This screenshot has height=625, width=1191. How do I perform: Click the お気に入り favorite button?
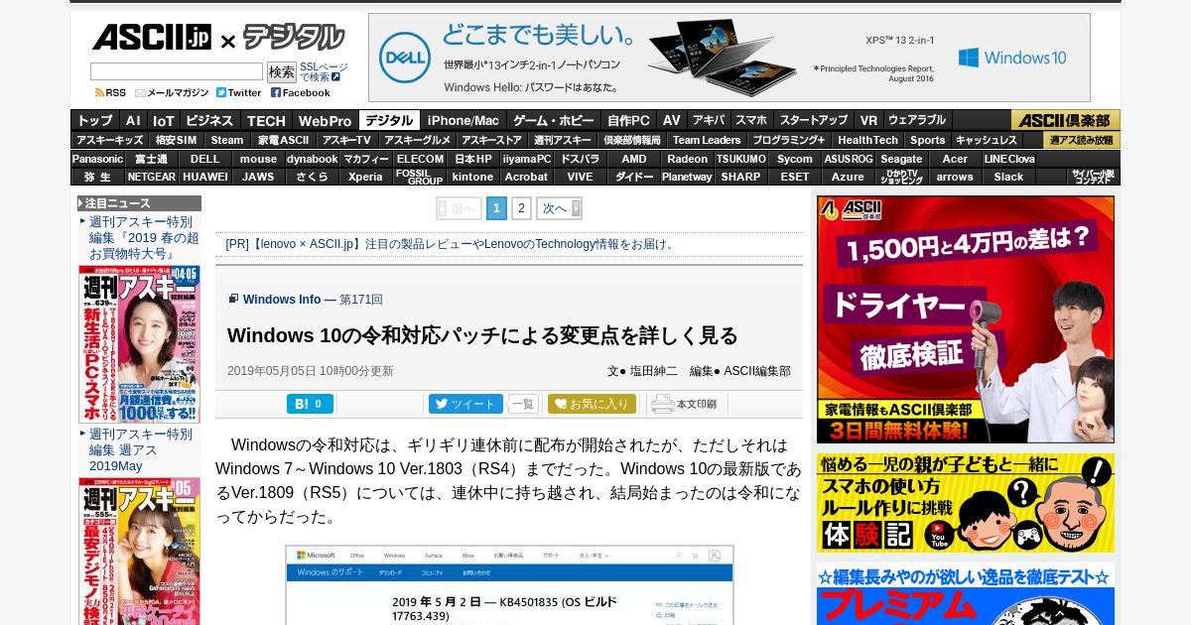pos(592,404)
